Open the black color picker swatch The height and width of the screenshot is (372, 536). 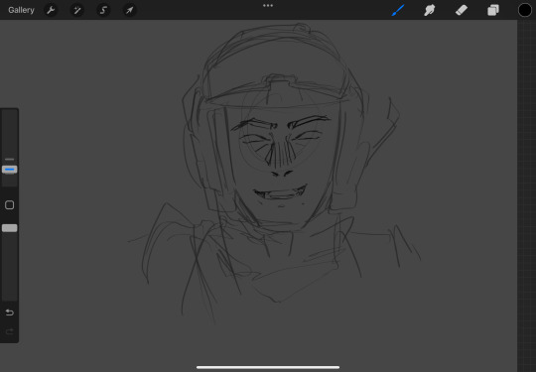click(525, 10)
